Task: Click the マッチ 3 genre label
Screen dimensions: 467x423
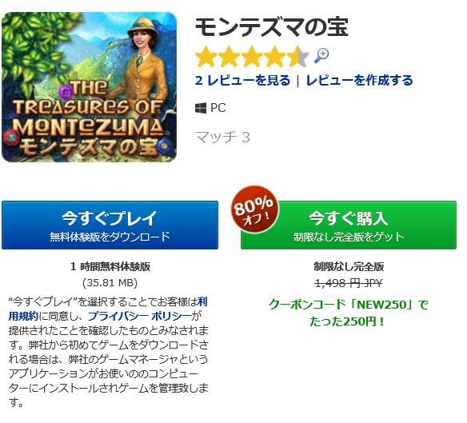Action: tap(222, 138)
